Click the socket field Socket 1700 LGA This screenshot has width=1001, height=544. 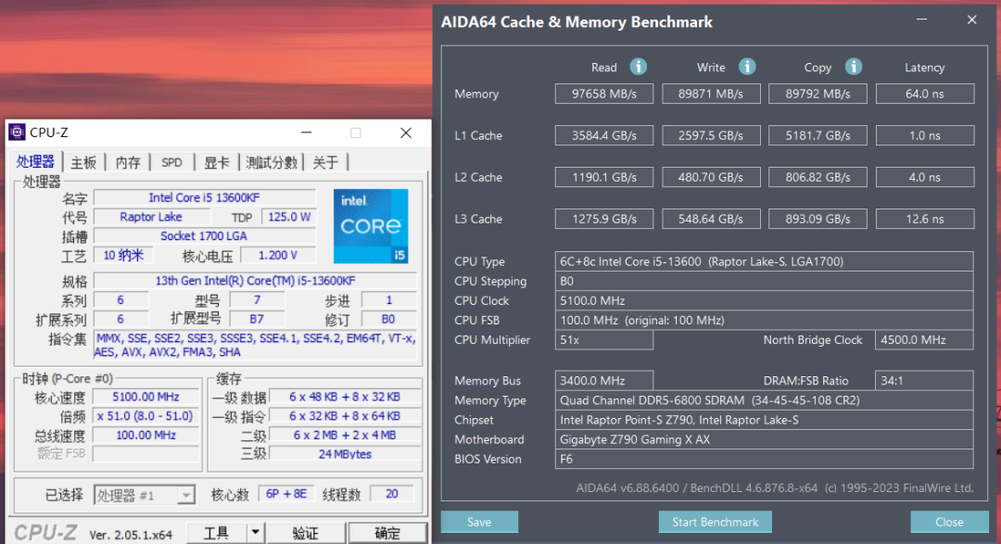205,236
